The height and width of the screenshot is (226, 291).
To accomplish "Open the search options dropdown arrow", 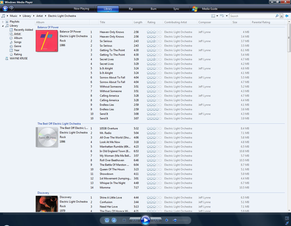I will pos(282,16).
